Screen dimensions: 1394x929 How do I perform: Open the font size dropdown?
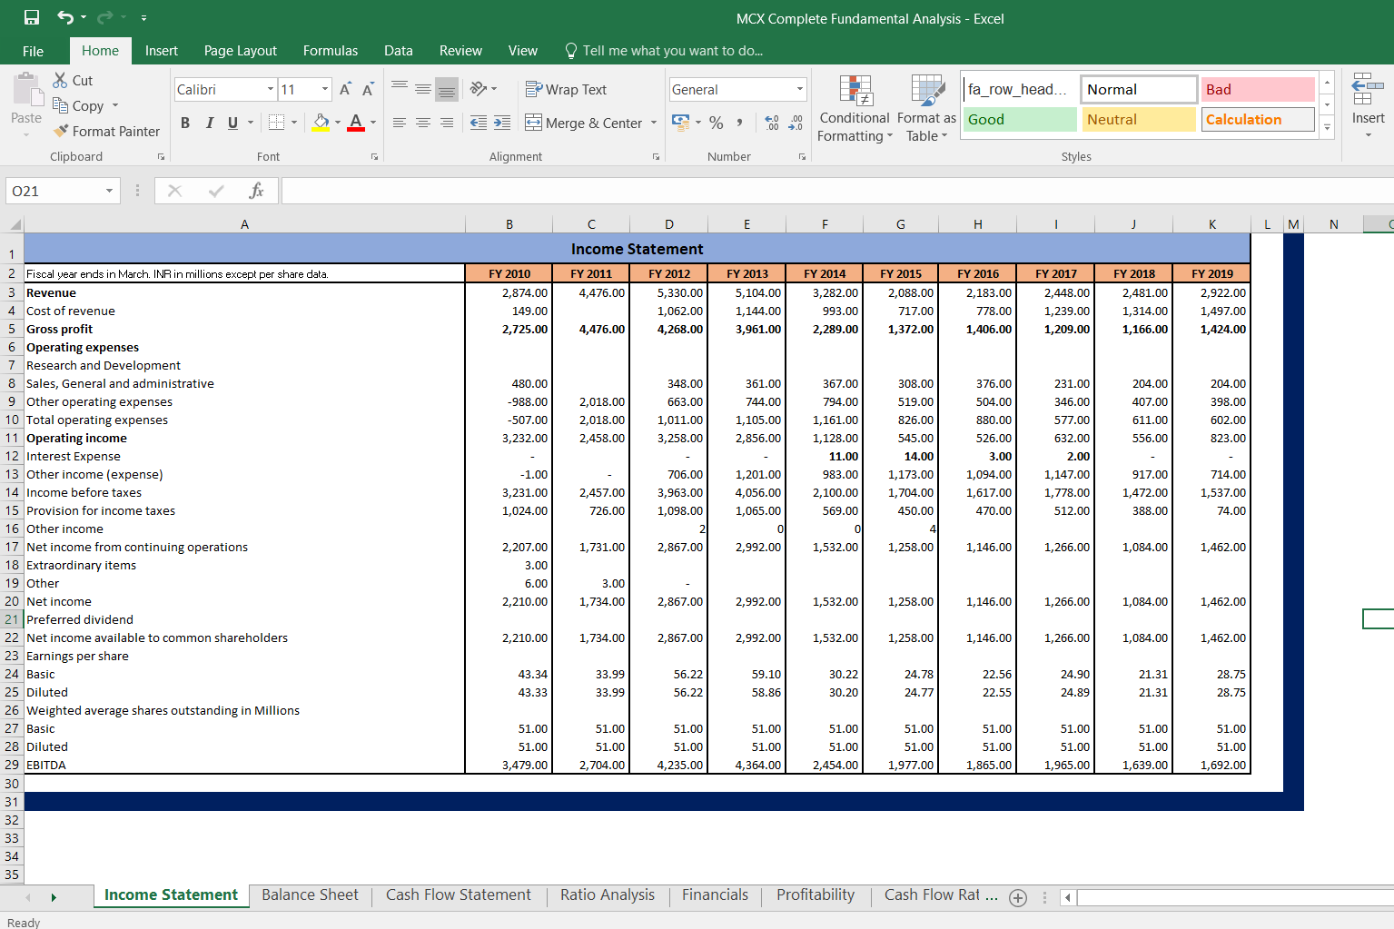tap(325, 89)
